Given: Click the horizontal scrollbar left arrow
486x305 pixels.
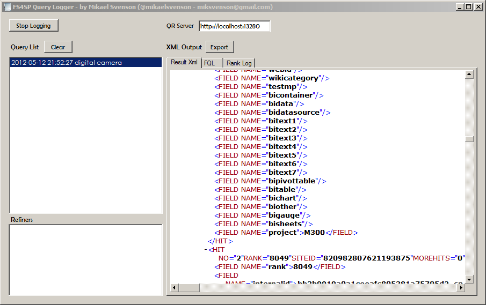Looking at the screenshot, I should [174, 288].
